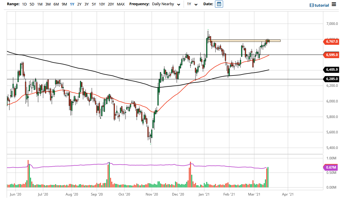Open the Date calendar picker icon
The width and height of the screenshot is (340, 199).
point(219,4)
